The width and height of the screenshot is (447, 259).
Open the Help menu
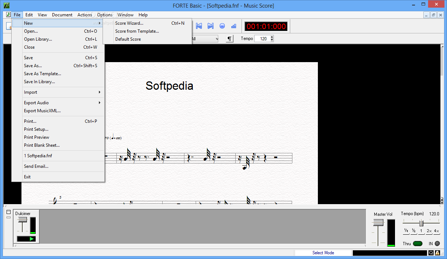[143, 15]
